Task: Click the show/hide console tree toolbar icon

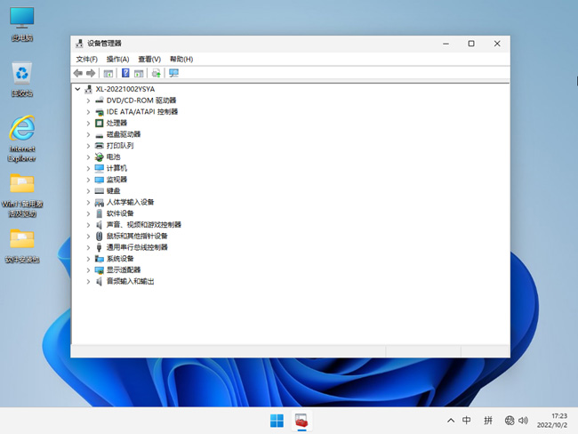Action: click(x=108, y=74)
